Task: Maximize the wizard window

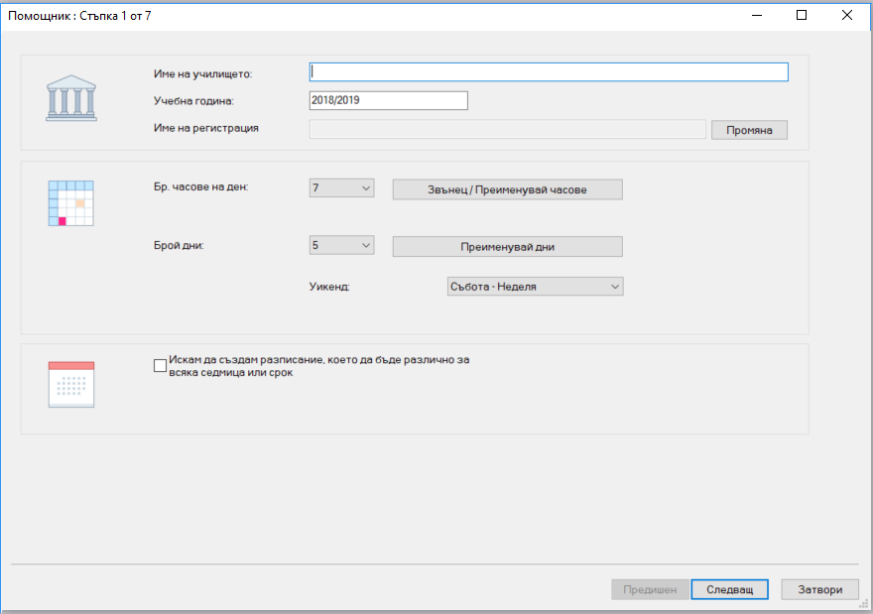Action: [802, 15]
